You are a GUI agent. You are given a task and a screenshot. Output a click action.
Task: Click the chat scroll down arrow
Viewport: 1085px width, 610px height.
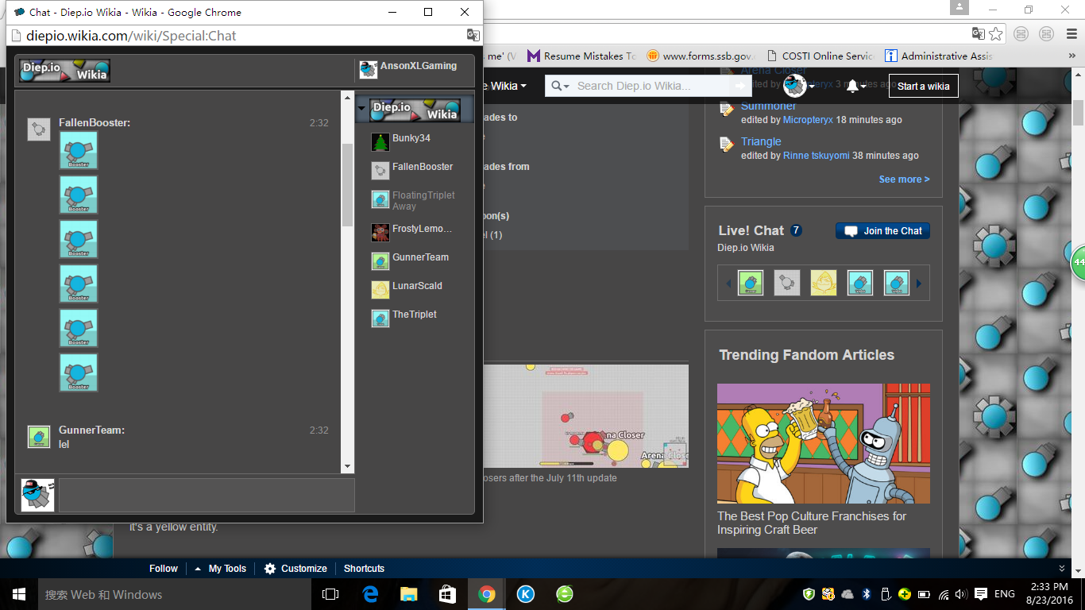pyautogui.click(x=347, y=467)
